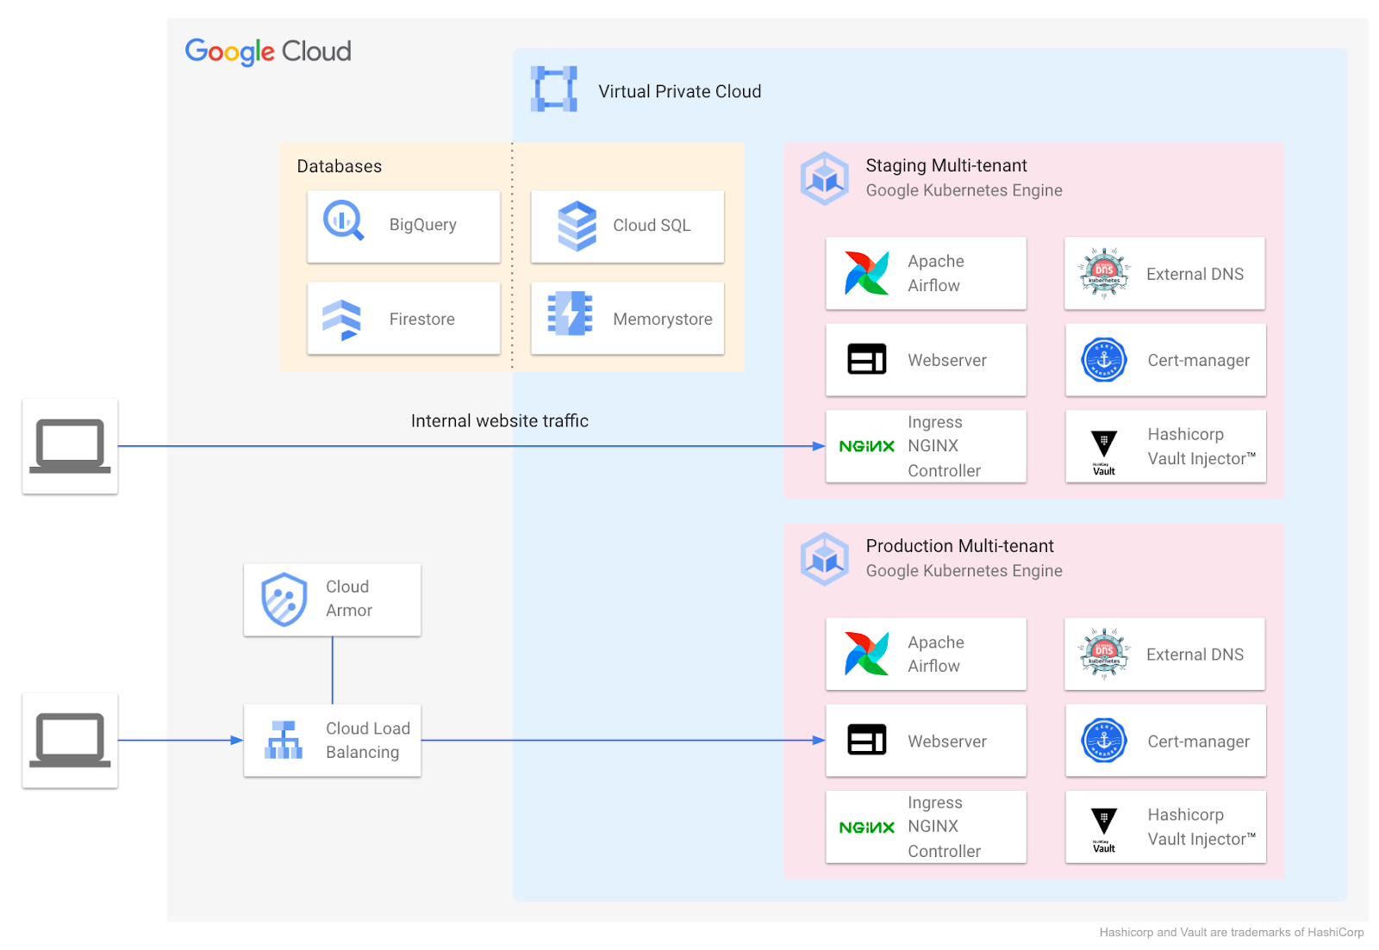Click the Virtual Private Cloud title
Image resolution: width=1379 pixels, height=950 pixels.
click(x=679, y=91)
